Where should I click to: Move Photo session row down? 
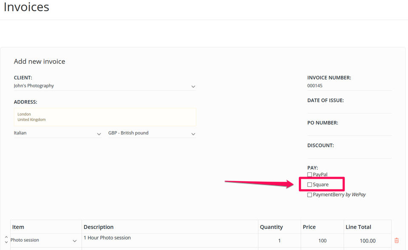click(6, 242)
